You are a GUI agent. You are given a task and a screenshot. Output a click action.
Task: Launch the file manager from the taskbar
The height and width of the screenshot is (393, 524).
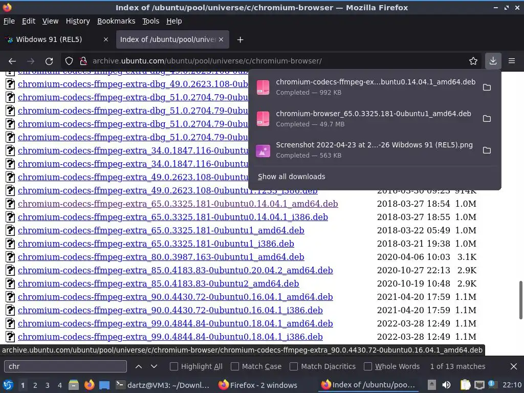coord(74,385)
